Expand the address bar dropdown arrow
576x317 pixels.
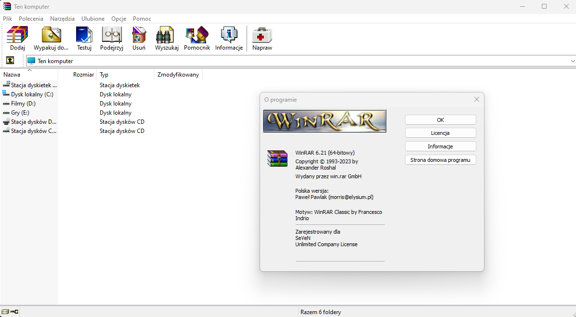(573, 61)
